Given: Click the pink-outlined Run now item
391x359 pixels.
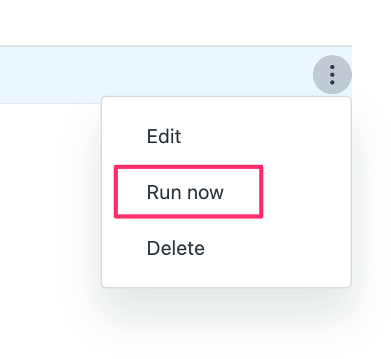Looking at the screenshot, I should coord(189,192).
